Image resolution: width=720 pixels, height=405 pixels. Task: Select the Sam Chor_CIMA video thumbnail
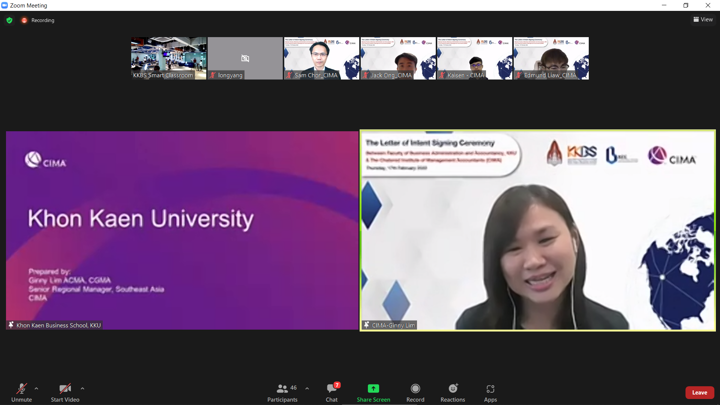(322, 58)
